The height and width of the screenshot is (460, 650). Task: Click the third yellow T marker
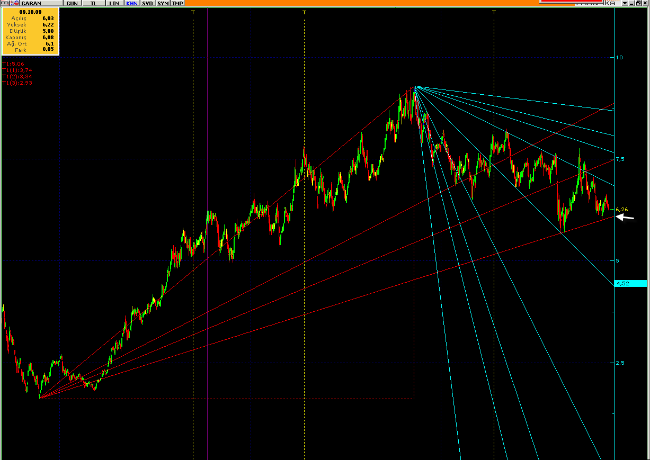494,12
